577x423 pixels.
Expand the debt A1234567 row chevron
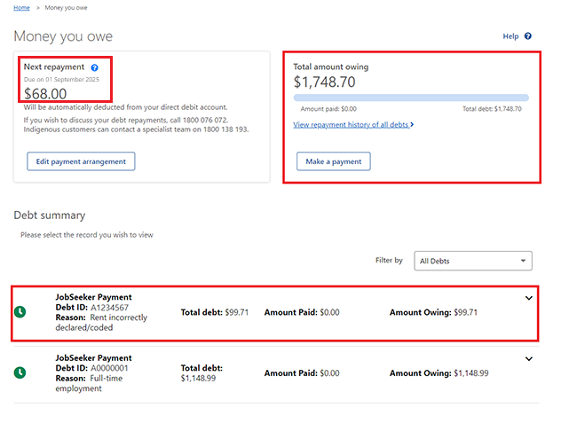(529, 299)
